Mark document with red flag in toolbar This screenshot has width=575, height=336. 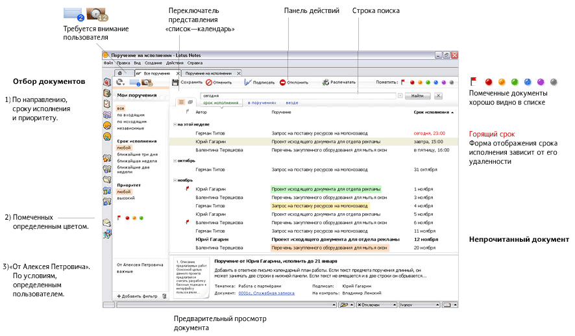403,83
